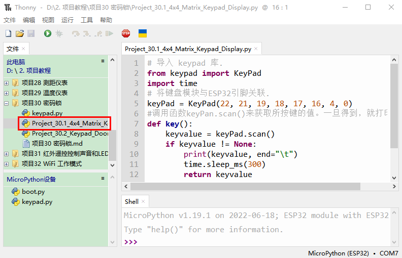Expand the 项目28 测距仪表 folder
The height and width of the screenshot is (258, 402).
point(7,83)
